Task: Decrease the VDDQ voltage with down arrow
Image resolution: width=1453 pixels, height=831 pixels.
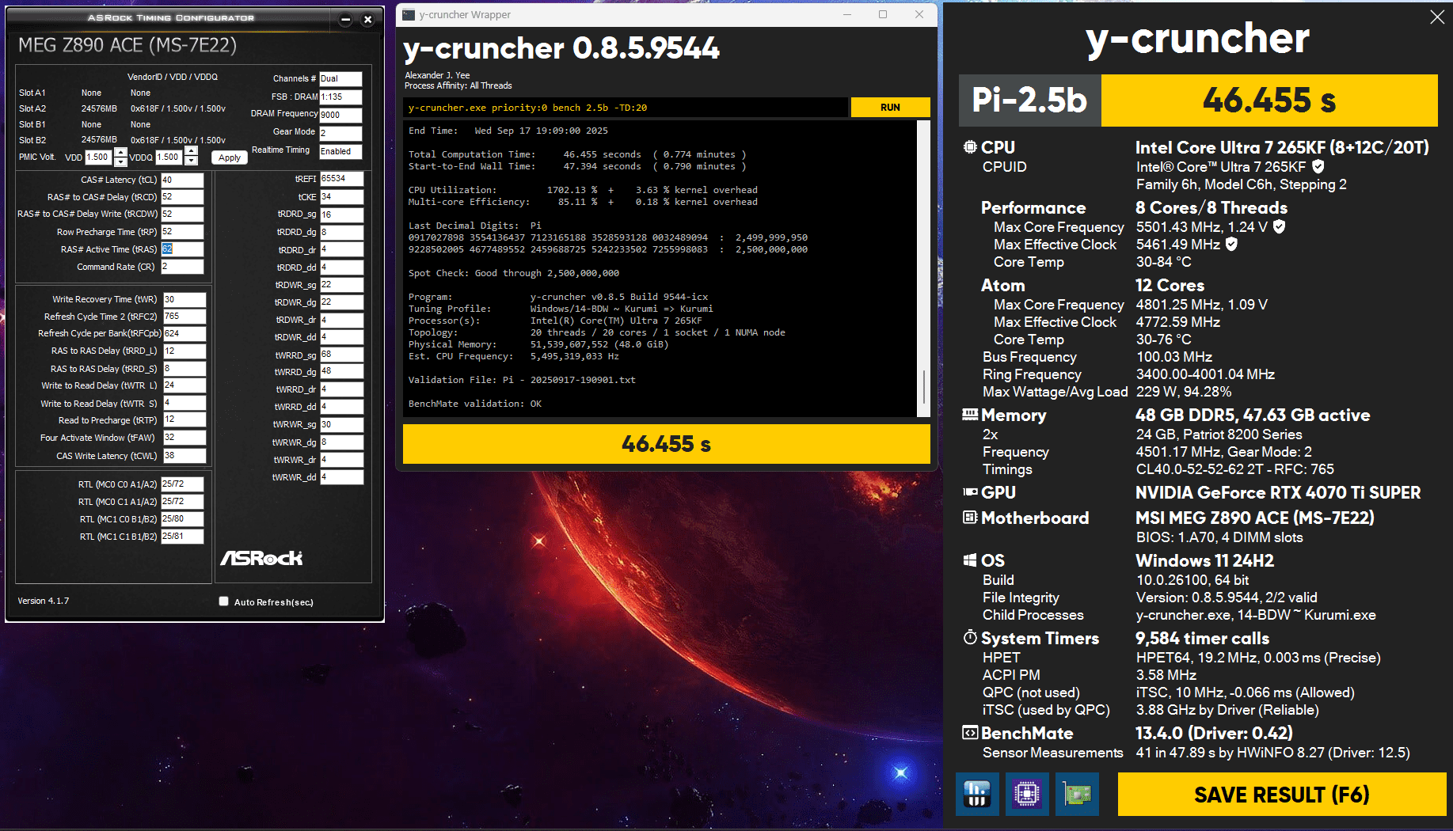Action: tap(191, 161)
